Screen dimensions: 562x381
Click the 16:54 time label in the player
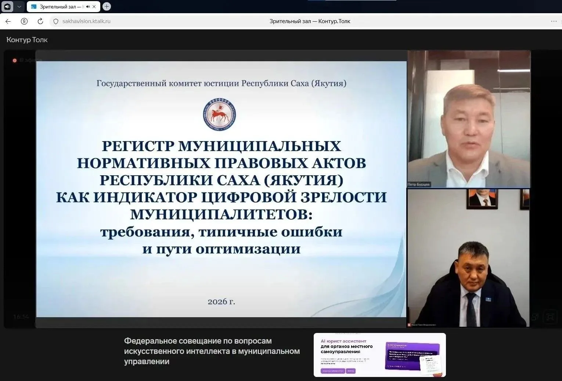[21, 316]
